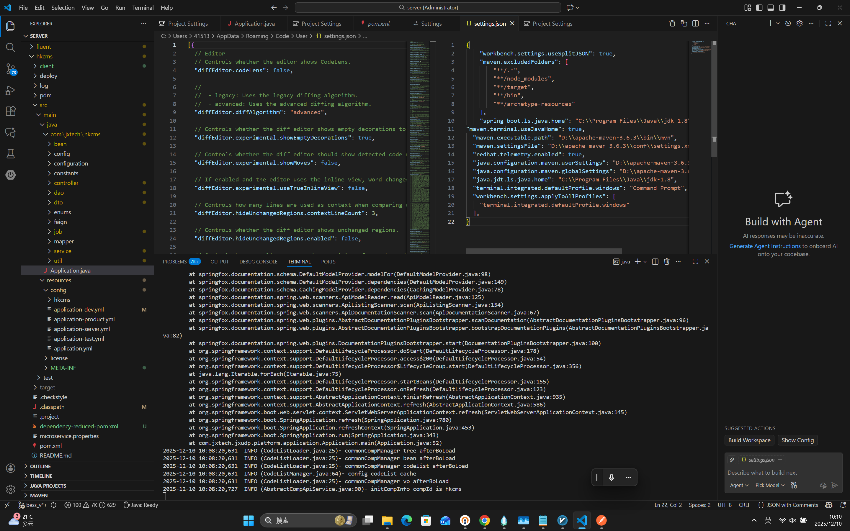The height and width of the screenshot is (531, 850).
Task: Toggle the Primary Side Bar layout button
Action: (759, 8)
